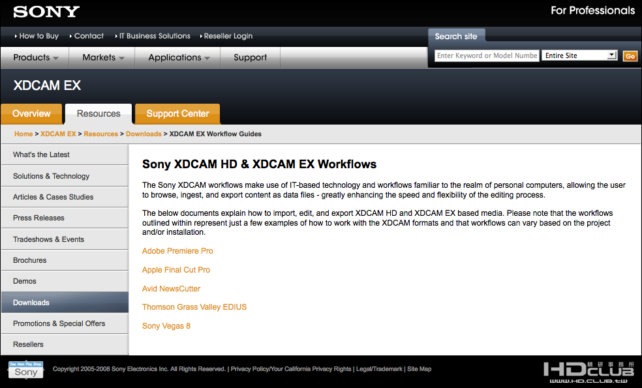Click the Resources breadcrumb link

coord(100,134)
